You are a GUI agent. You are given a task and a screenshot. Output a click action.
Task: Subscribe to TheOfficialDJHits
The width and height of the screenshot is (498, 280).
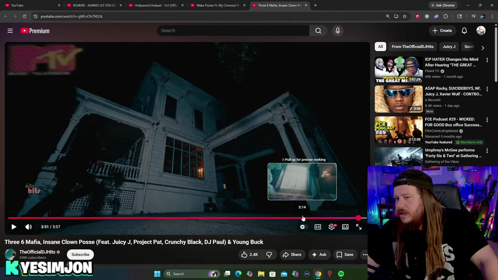pyautogui.click(x=81, y=255)
